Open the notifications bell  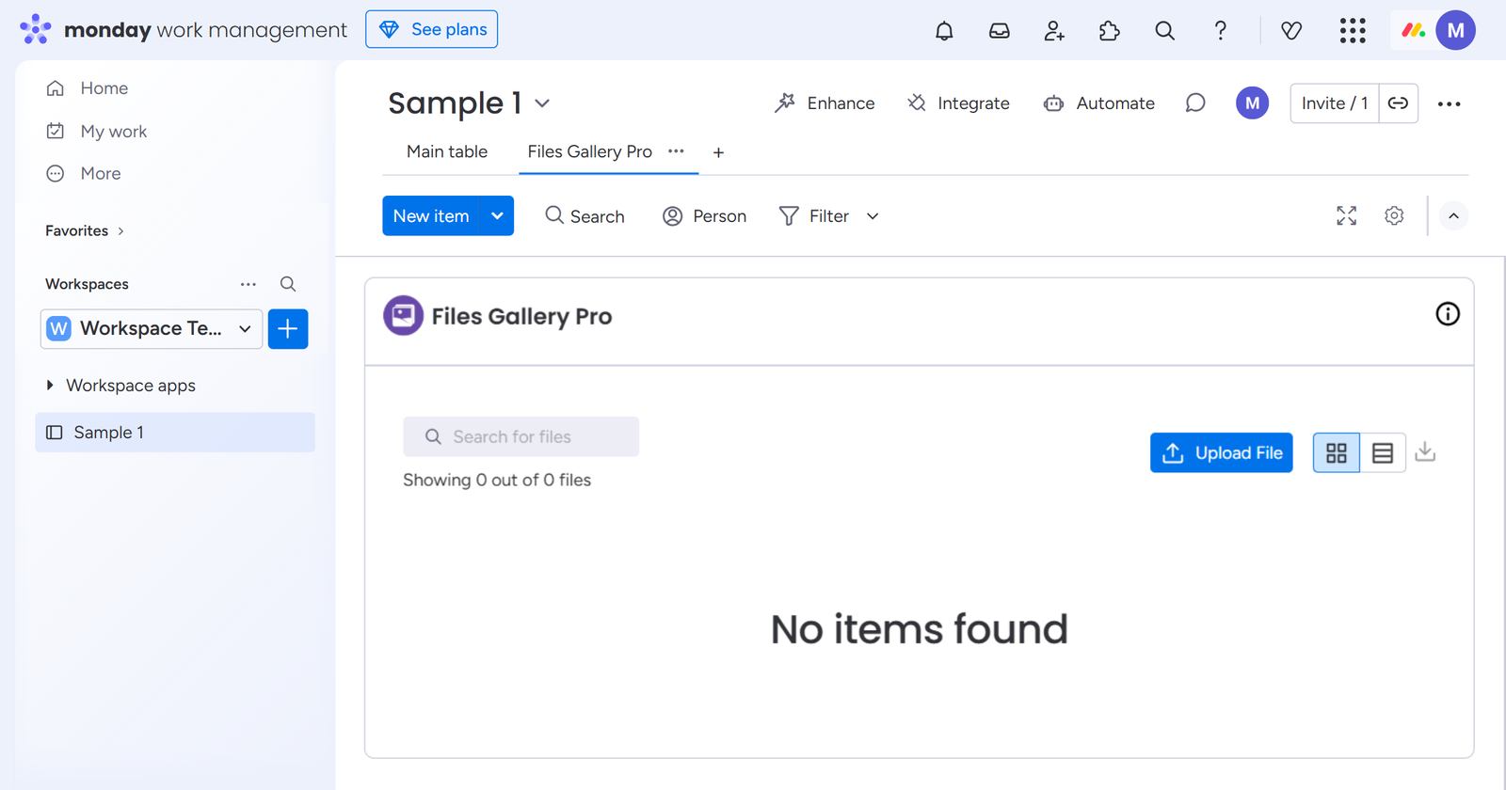pyautogui.click(x=944, y=31)
